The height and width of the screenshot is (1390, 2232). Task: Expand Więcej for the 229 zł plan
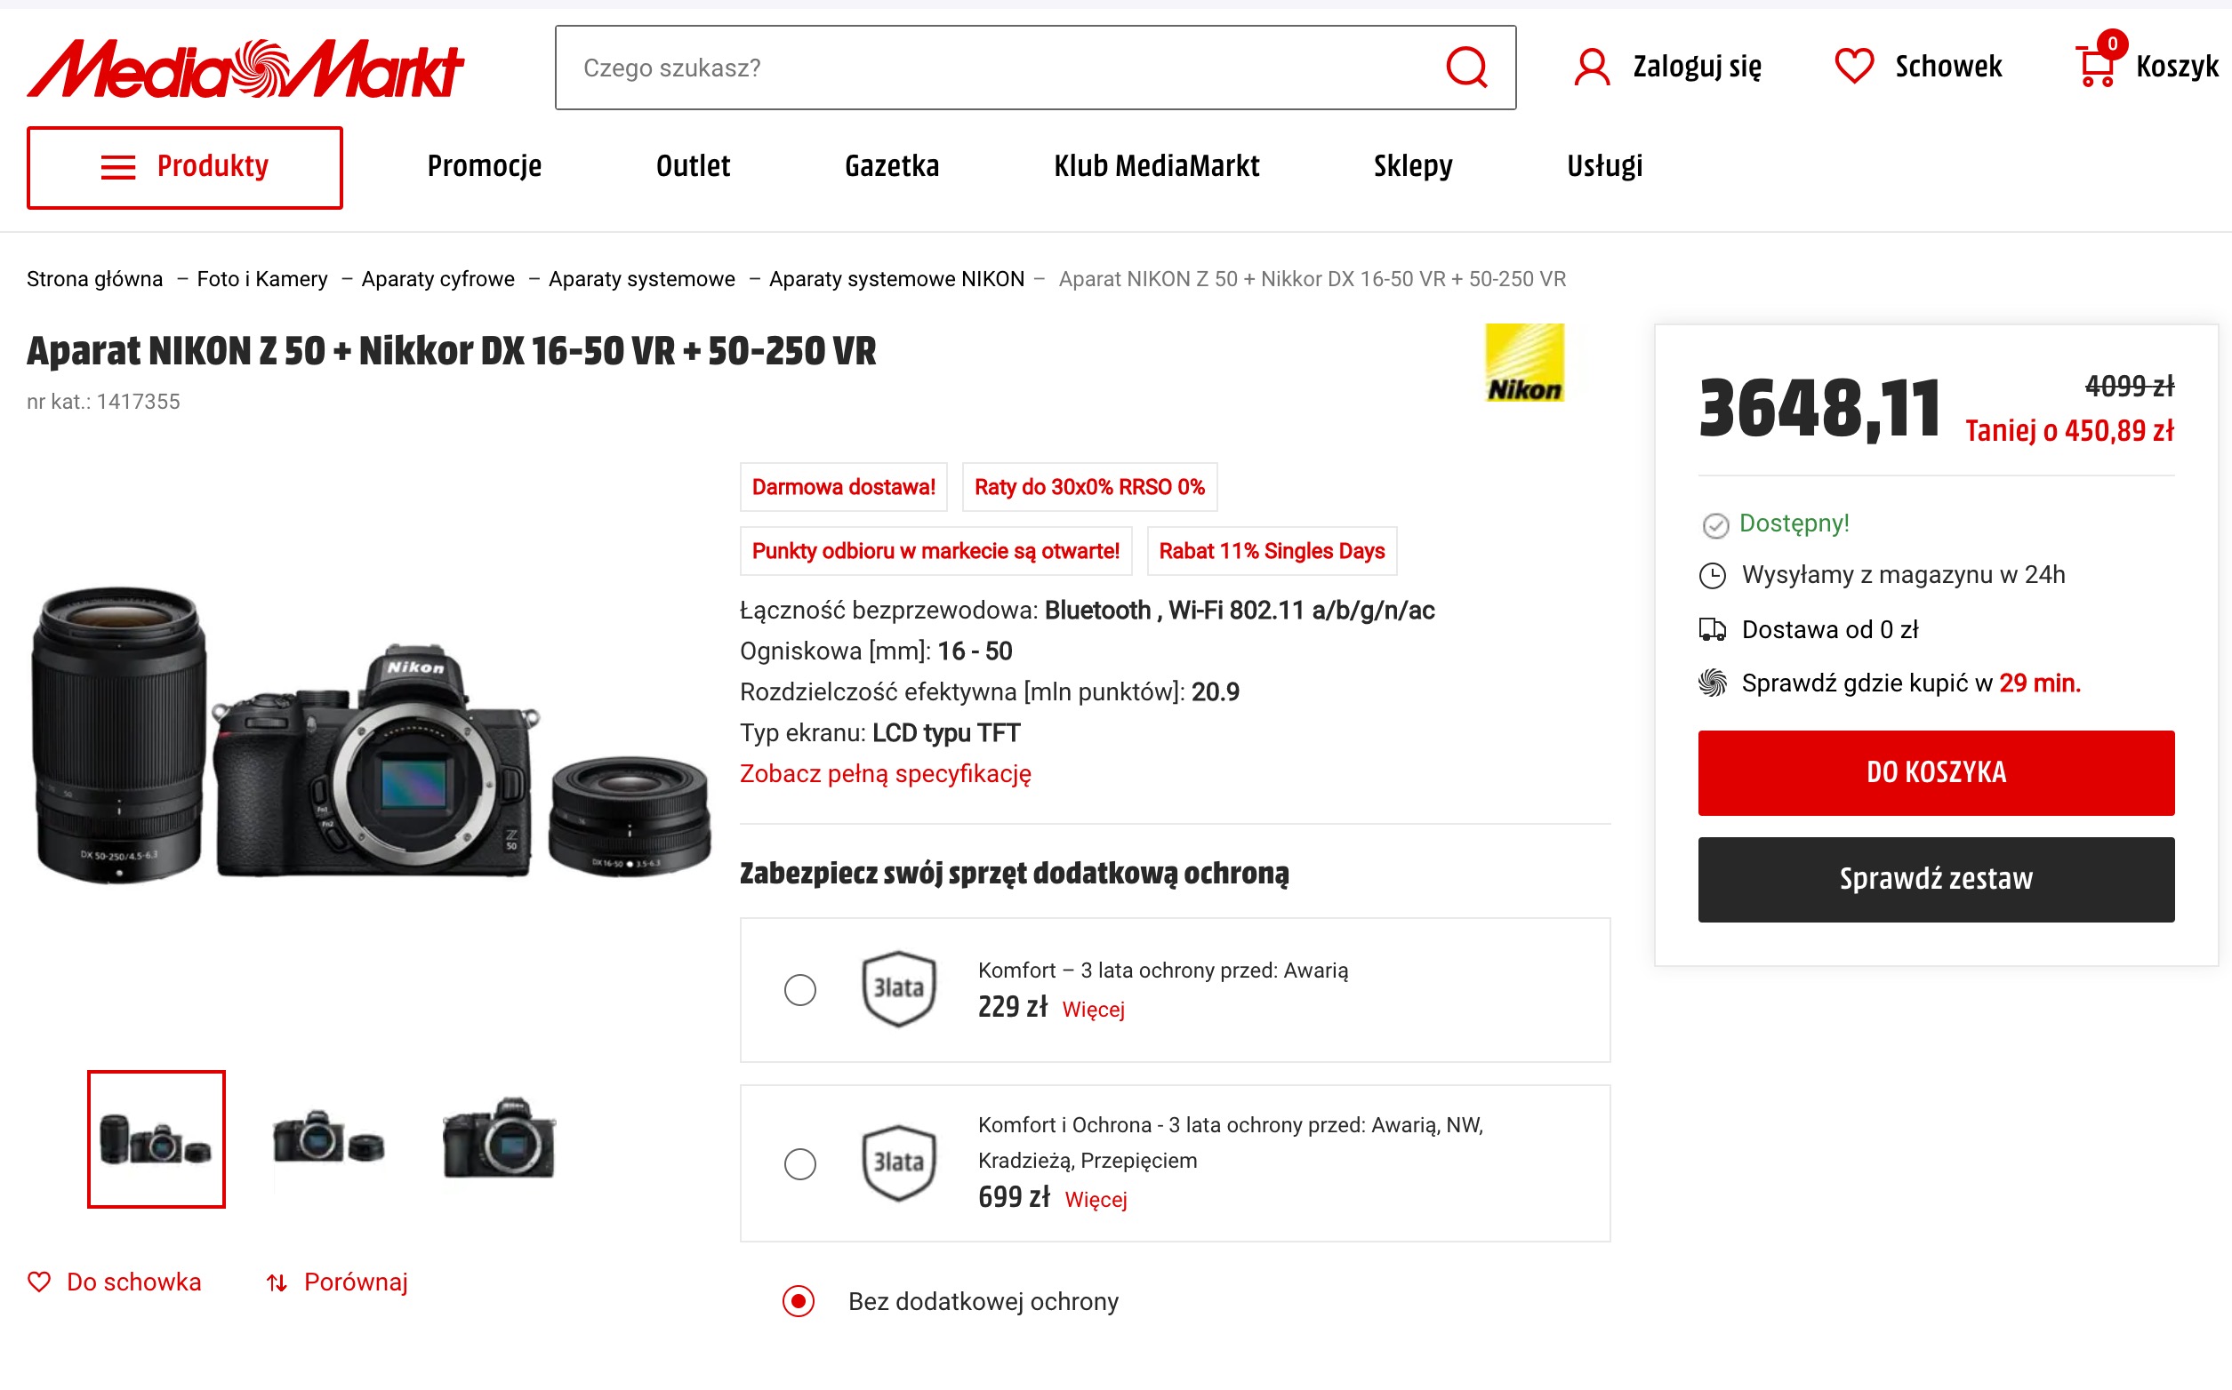point(1093,1010)
